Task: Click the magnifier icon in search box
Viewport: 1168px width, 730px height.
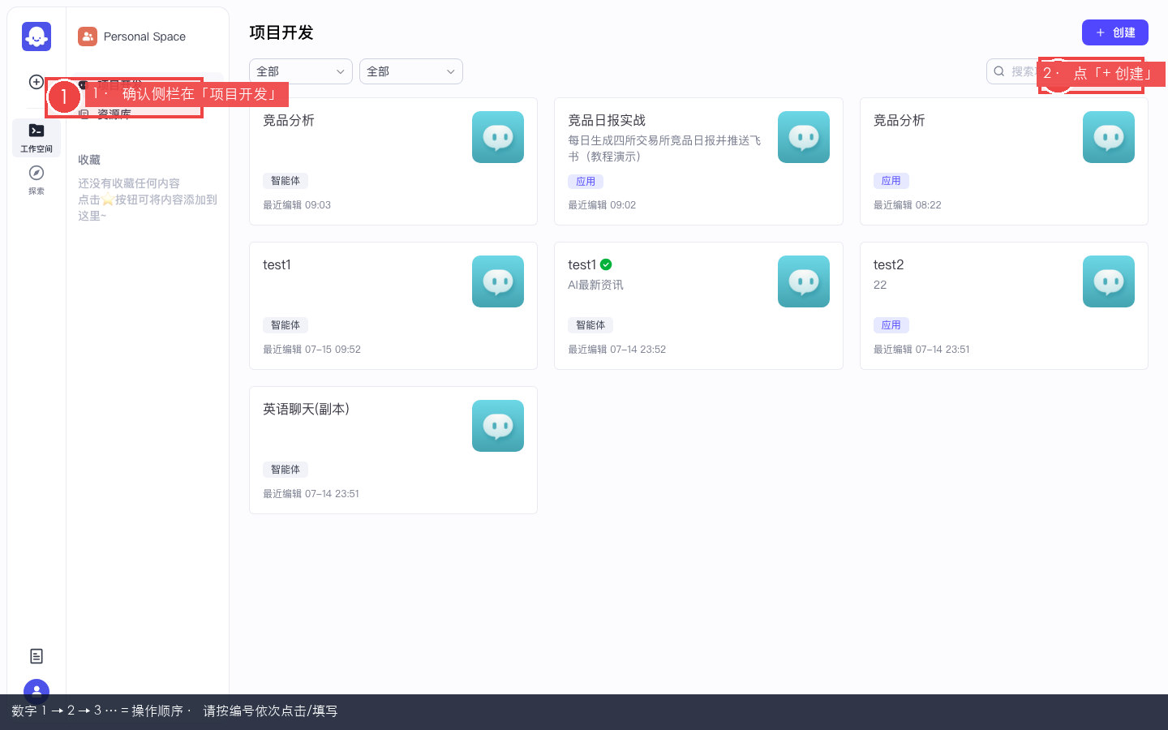Action: coord(999,71)
